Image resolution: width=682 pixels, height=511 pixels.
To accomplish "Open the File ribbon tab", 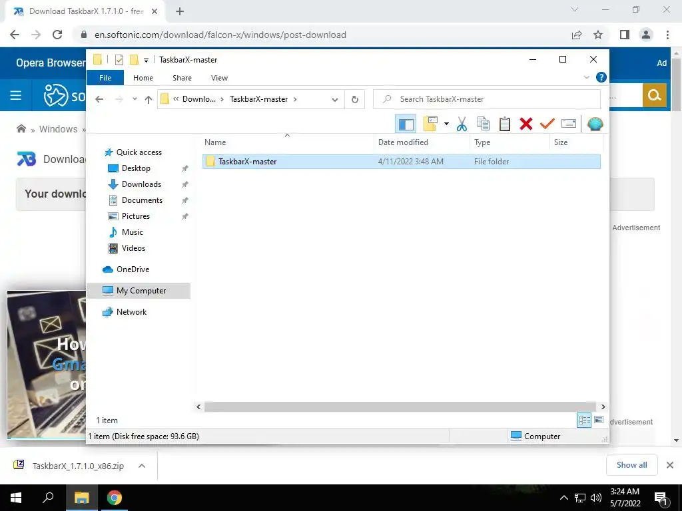I will pyautogui.click(x=105, y=78).
